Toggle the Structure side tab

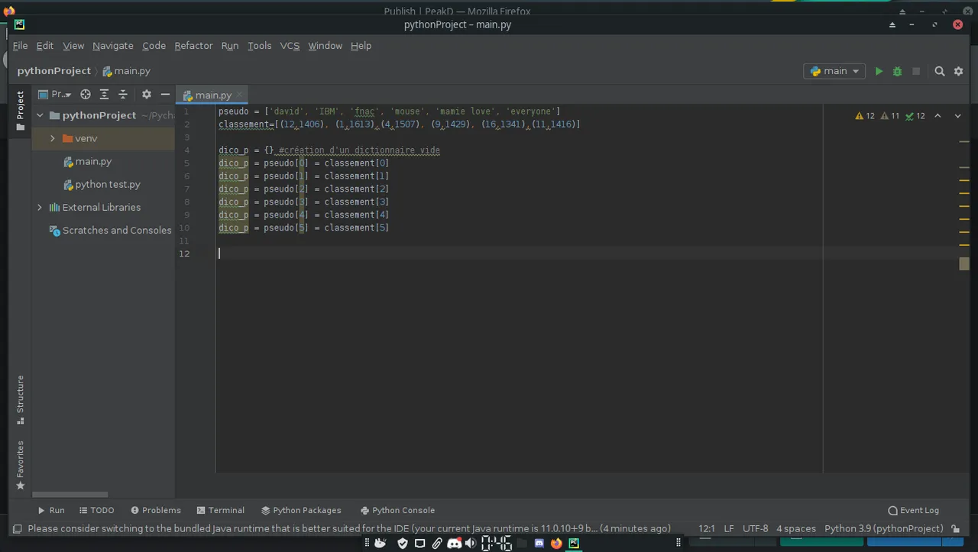[20, 399]
